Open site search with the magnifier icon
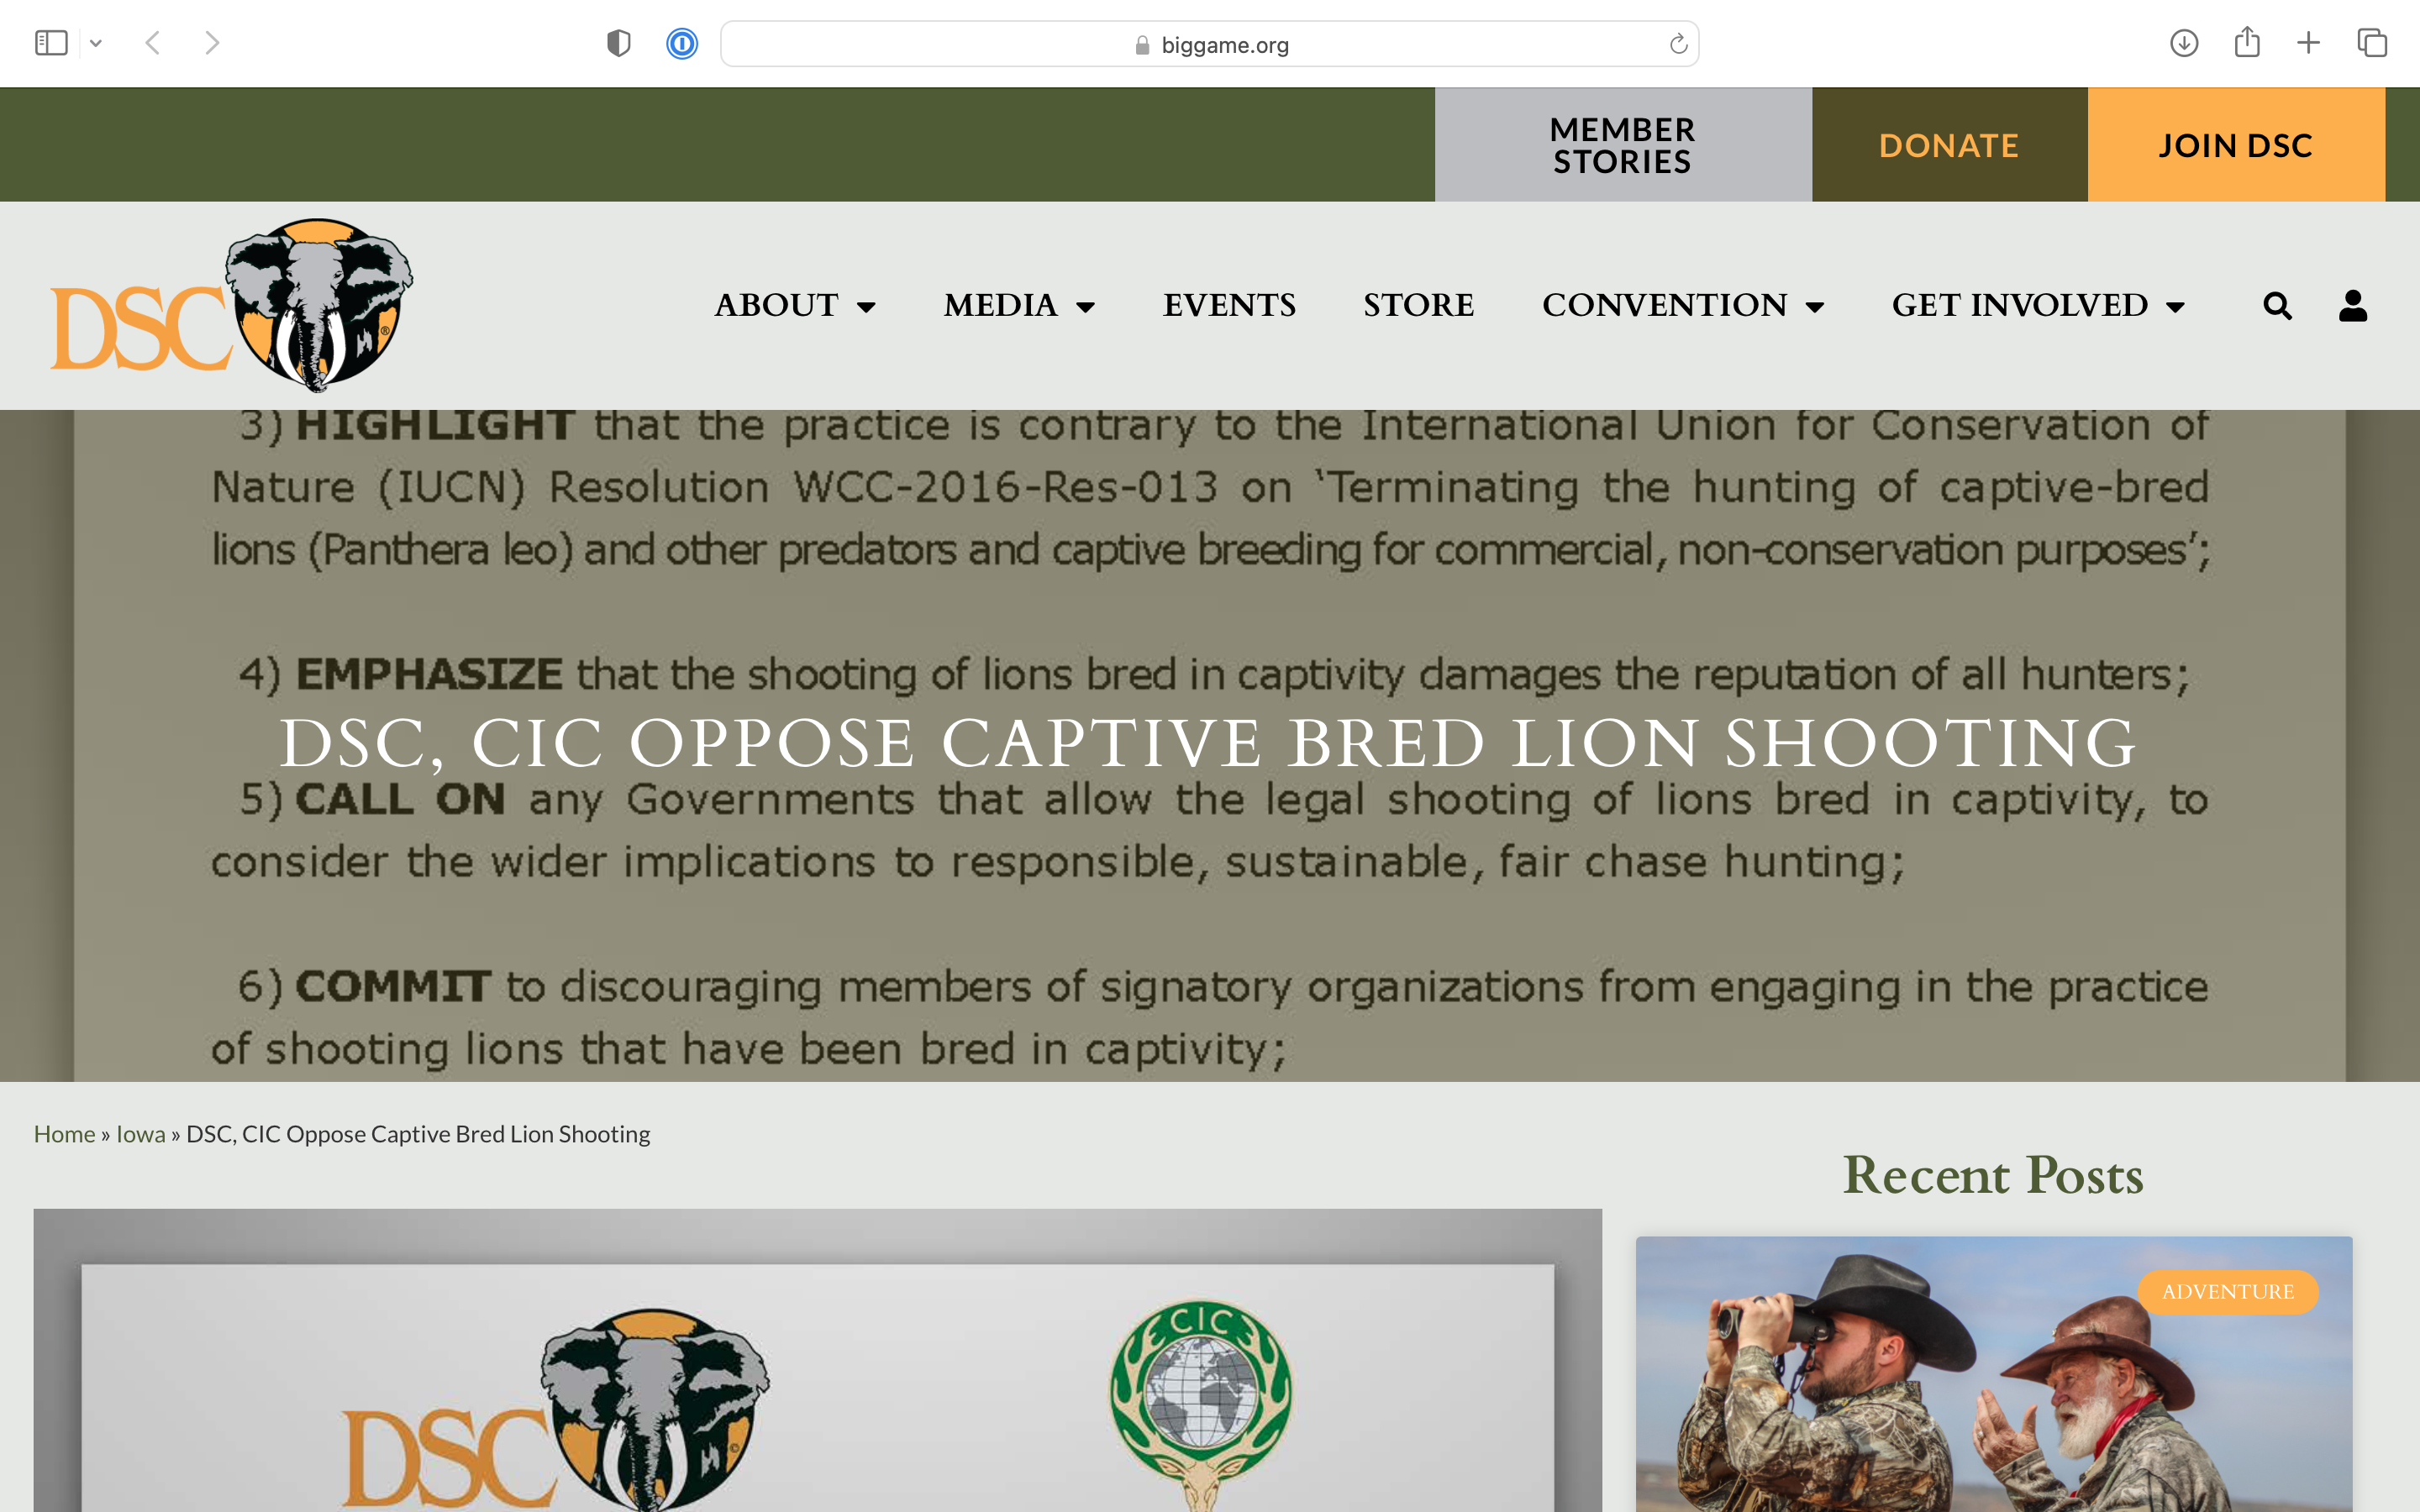The width and height of the screenshot is (2420, 1512). [2277, 306]
